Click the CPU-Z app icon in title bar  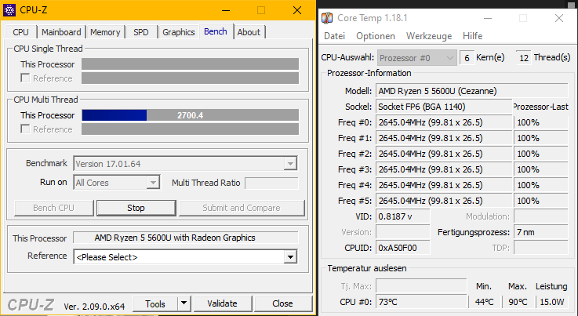9,10
